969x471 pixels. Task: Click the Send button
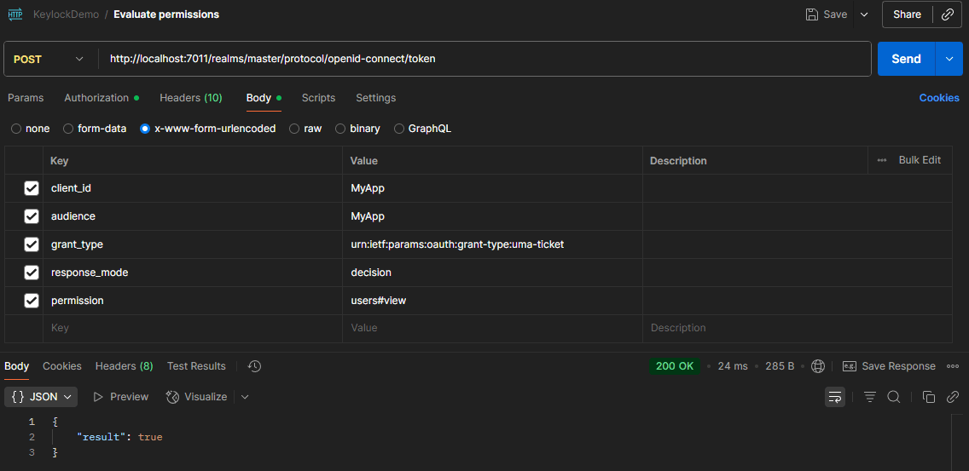pyautogui.click(x=906, y=59)
